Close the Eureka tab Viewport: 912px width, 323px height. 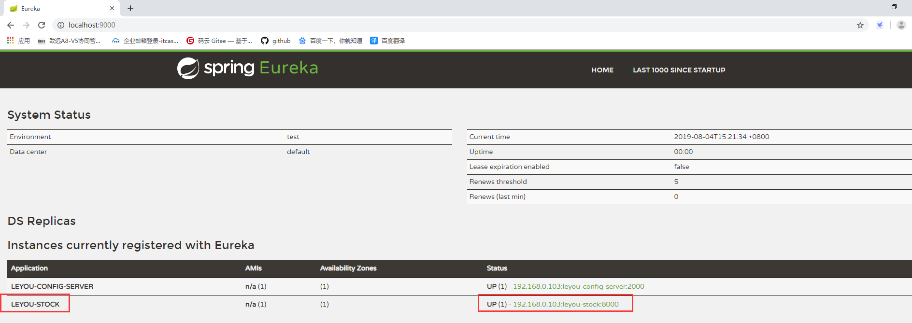(112, 8)
